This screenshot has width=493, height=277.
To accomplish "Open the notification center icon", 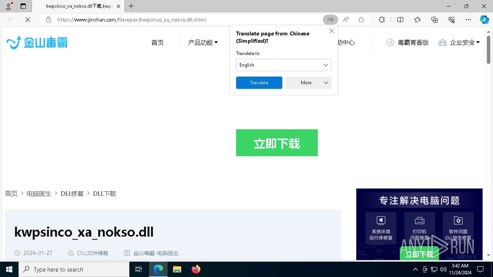I will 480,269.
